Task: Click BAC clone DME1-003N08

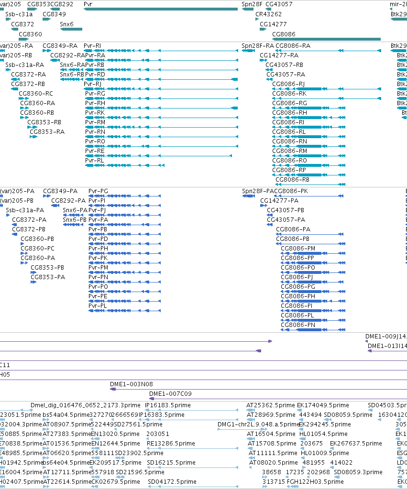Action: [x=132, y=384]
